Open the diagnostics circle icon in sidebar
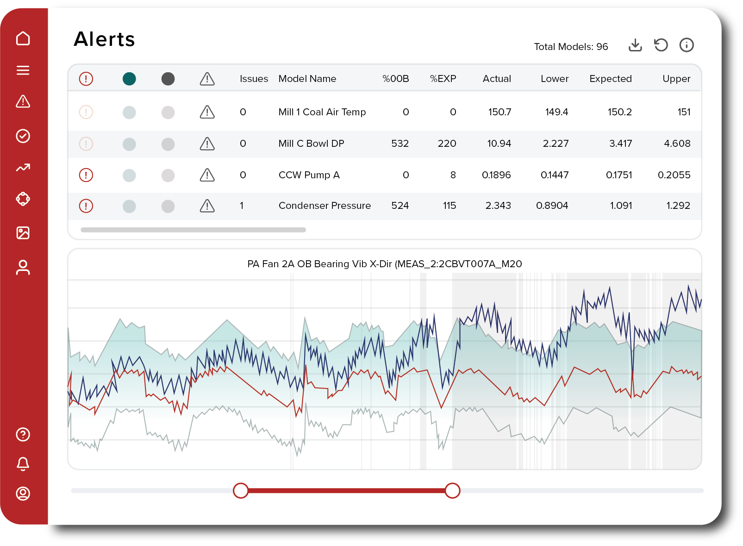Screen dimensions: 743x546 [23, 199]
